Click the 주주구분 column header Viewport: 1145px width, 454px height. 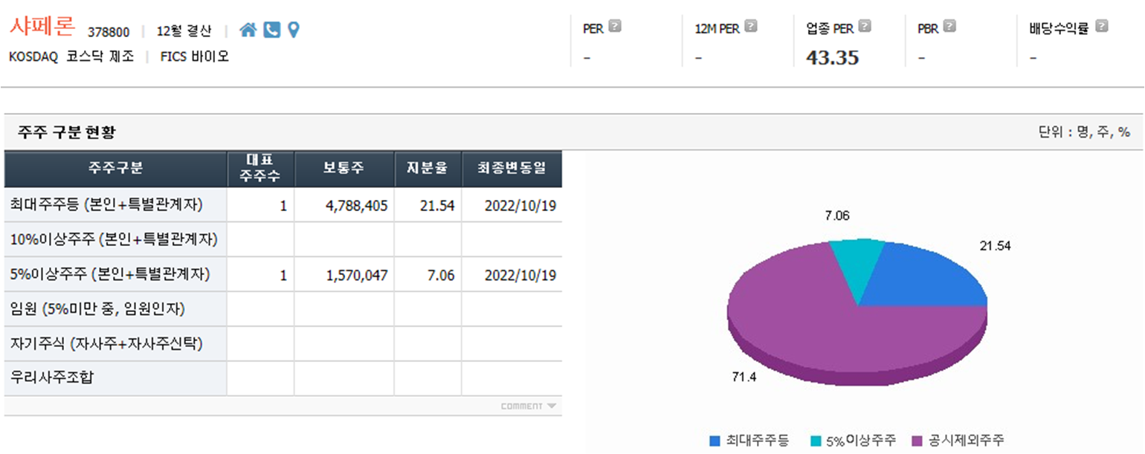(x=115, y=169)
